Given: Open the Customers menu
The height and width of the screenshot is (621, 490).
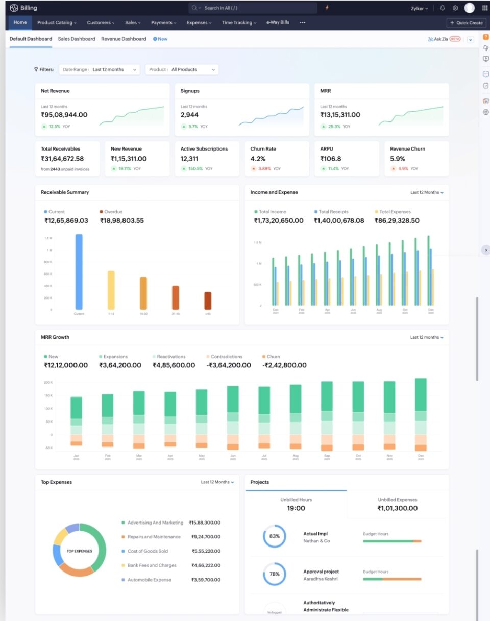Looking at the screenshot, I should (101, 23).
